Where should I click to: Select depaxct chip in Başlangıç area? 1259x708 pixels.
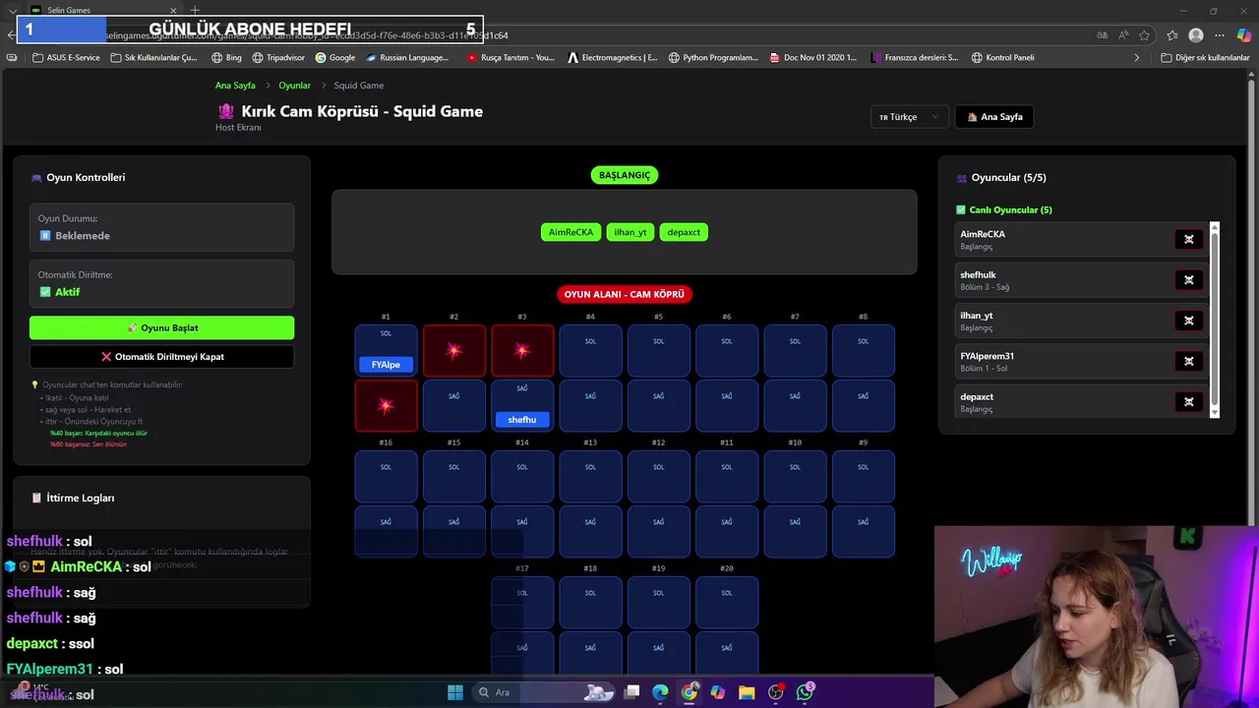(x=684, y=232)
